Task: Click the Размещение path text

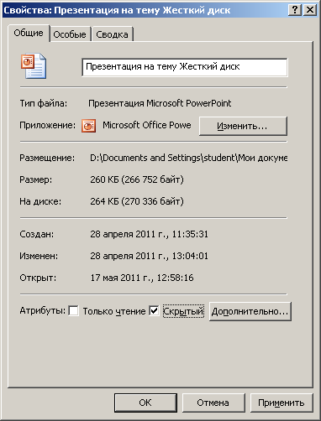Action: pyautogui.click(x=188, y=158)
